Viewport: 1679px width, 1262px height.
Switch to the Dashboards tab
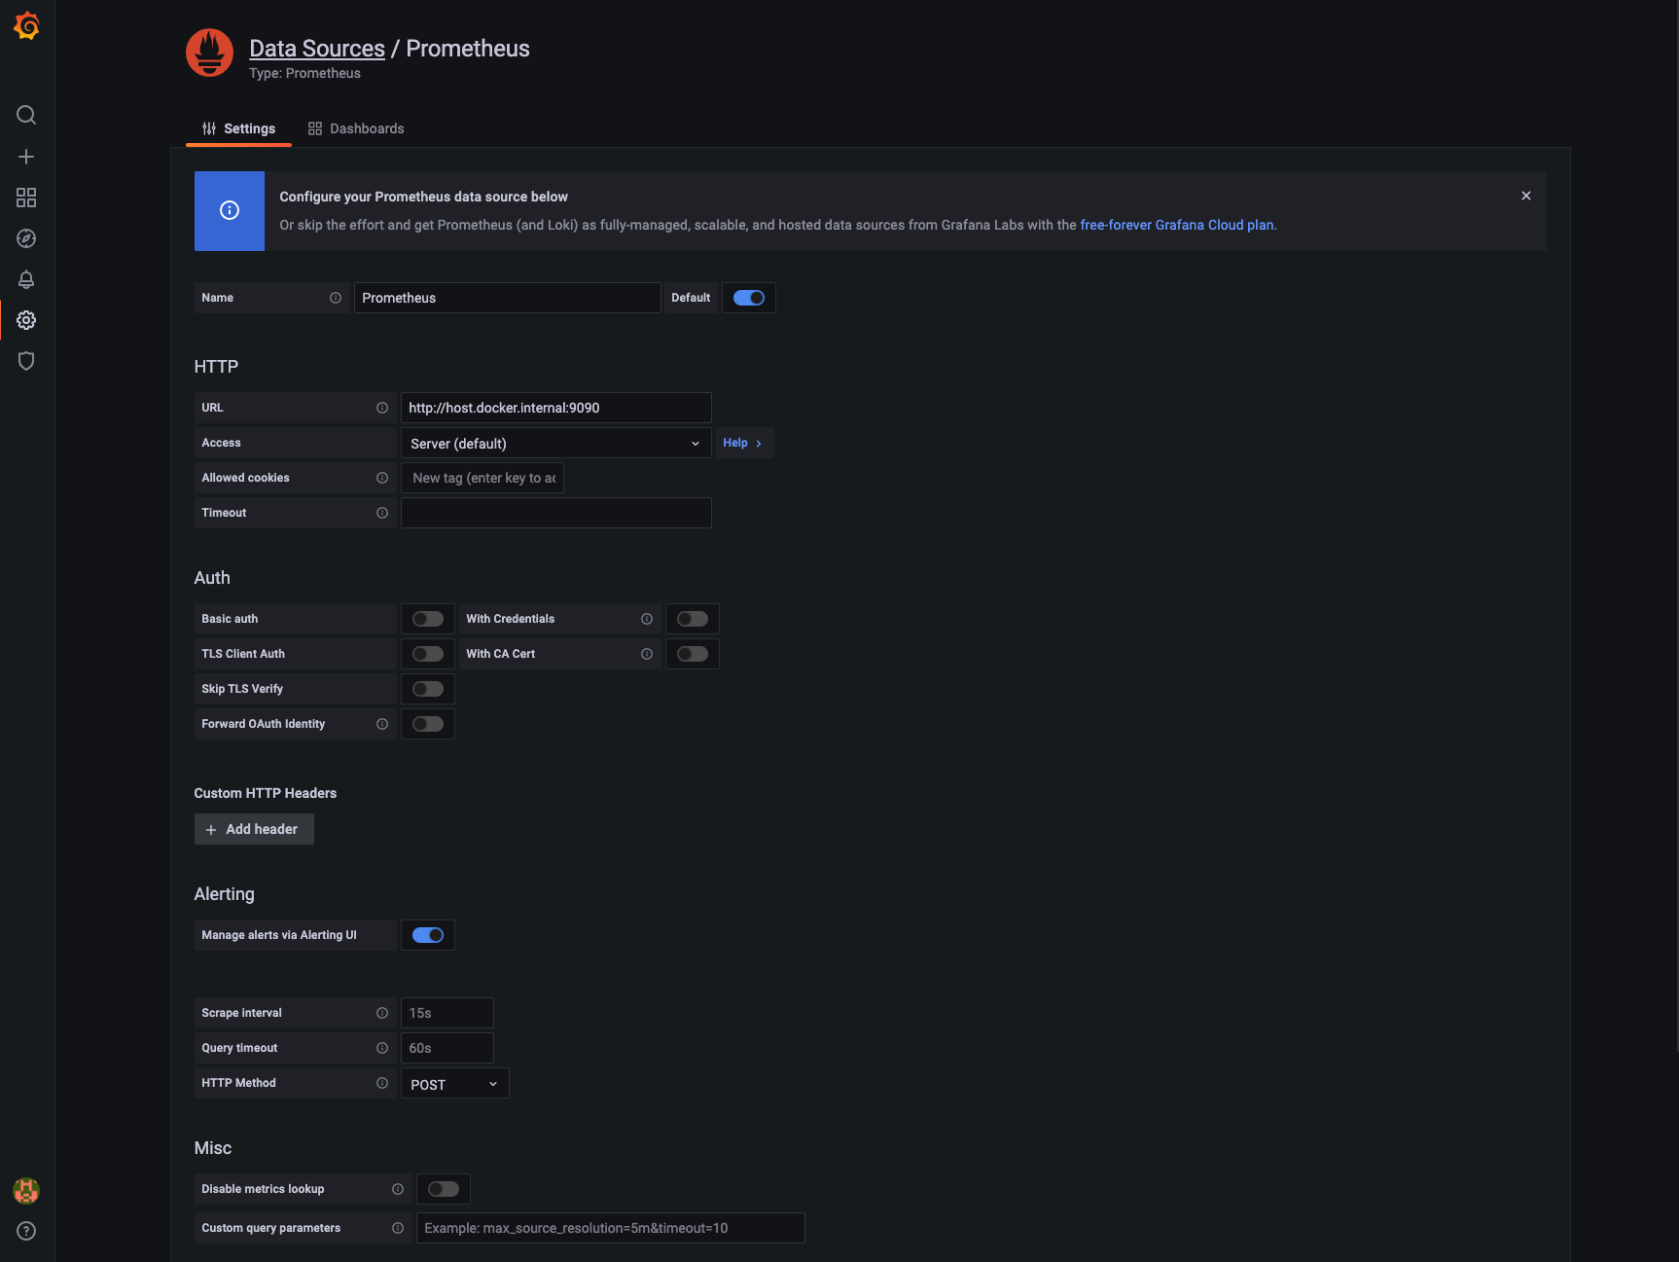356,128
